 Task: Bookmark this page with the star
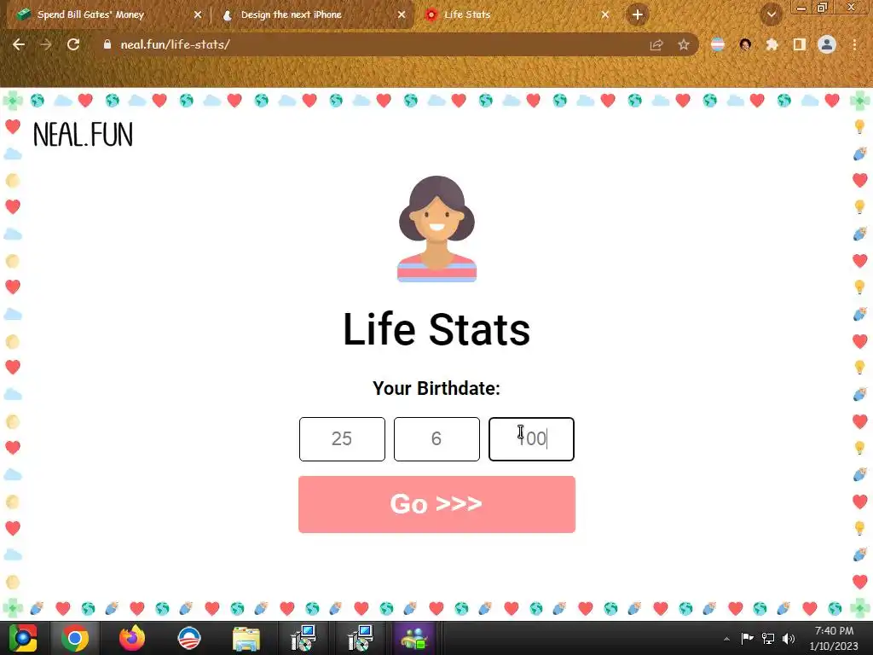pyautogui.click(x=684, y=44)
